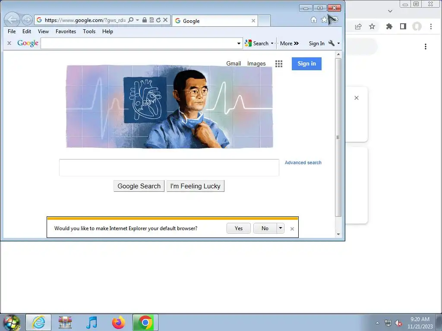Dismiss the default browser notification bar

click(x=292, y=229)
